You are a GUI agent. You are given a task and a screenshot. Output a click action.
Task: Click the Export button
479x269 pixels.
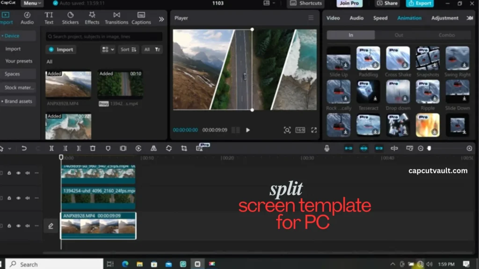pyautogui.click(x=420, y=3)
